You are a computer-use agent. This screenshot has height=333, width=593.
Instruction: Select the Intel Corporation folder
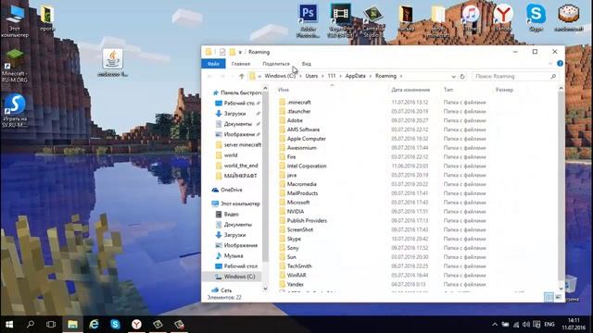307,166
